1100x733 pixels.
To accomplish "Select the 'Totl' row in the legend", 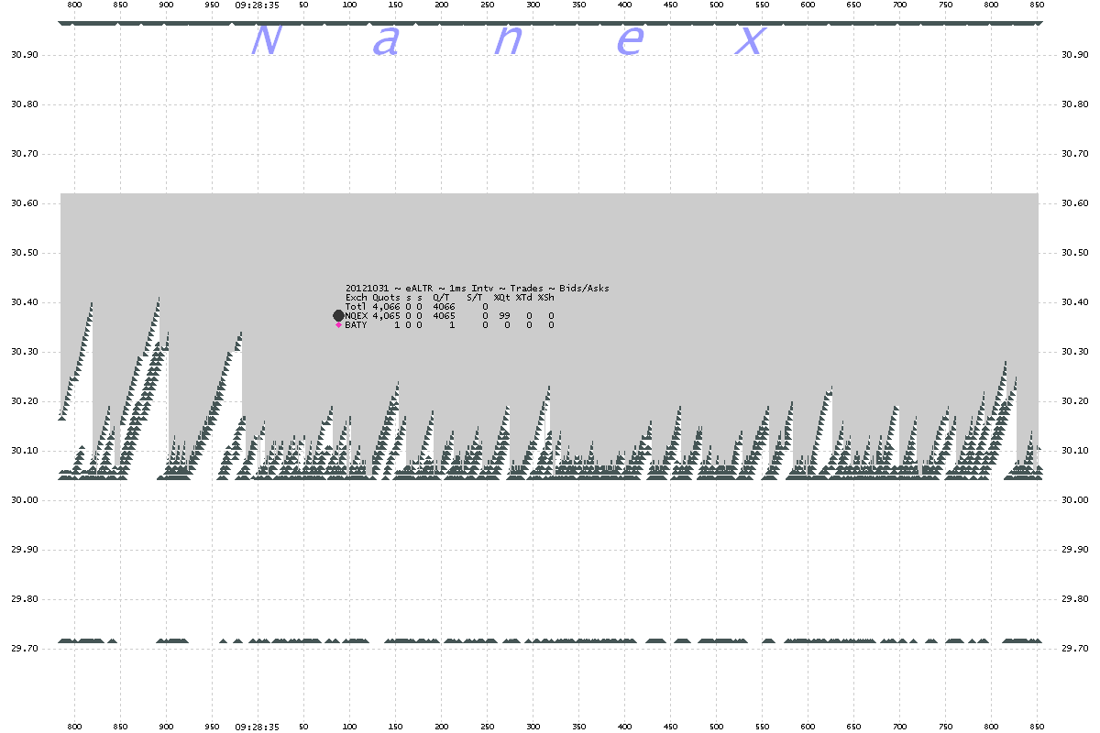I will click(415, 306).
